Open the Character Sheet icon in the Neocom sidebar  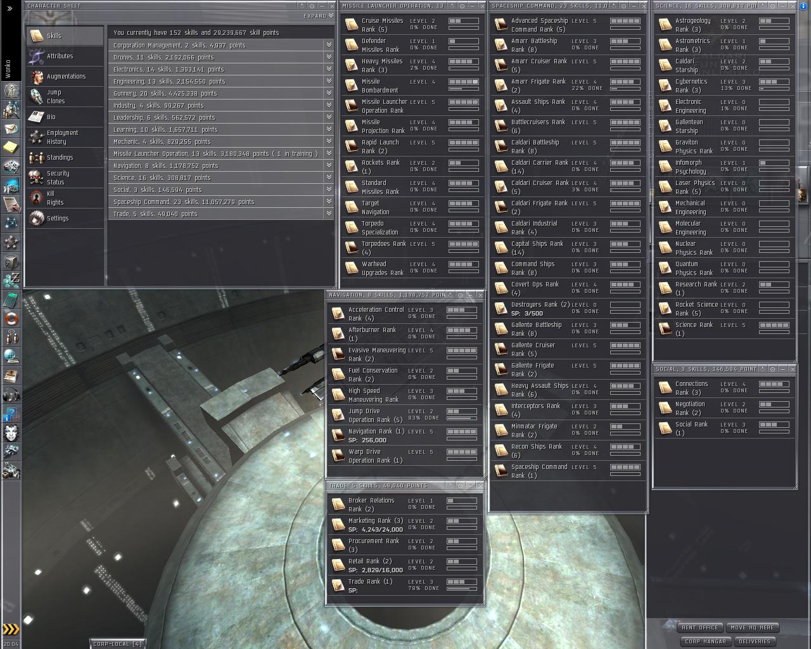[x=11, y=91]
